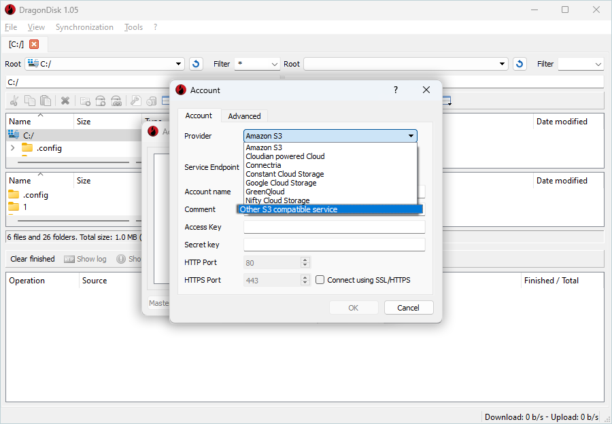Viewport: 612px width, 424px height.
Task: Click the DragonDisk flame logo in title bar
Action: click(x=10, y=10)
